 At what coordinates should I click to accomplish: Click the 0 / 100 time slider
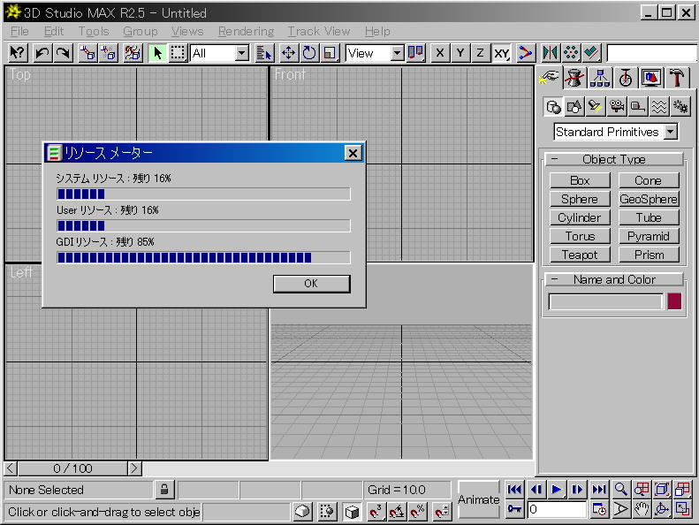point(72,468)
